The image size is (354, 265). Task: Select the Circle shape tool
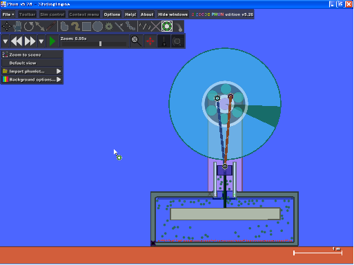coord(97,27)
